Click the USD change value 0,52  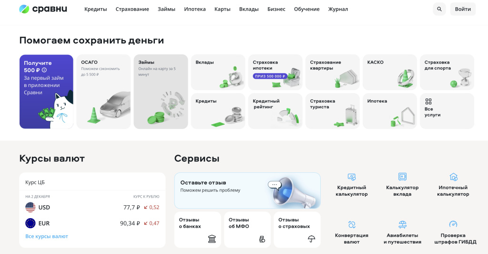pos(154,207)
